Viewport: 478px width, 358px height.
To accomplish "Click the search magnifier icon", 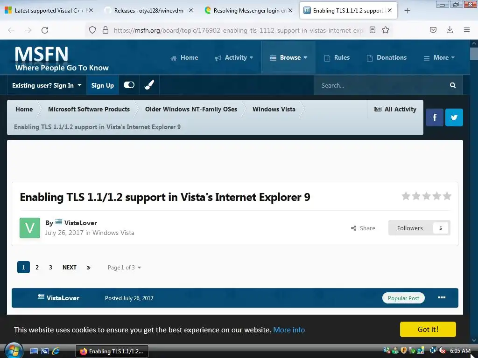I will pos(453,85).
